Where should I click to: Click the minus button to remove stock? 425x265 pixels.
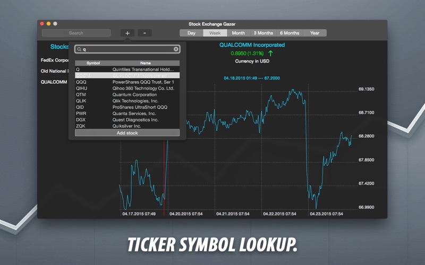tap(144, 33)
